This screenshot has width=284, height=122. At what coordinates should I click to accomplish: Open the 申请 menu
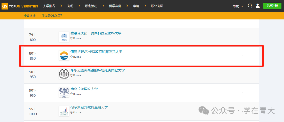tap(136, 6)
